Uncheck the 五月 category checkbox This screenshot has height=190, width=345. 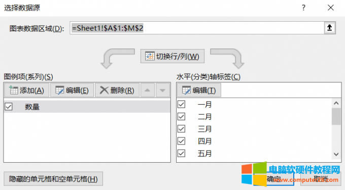point(181,154)
